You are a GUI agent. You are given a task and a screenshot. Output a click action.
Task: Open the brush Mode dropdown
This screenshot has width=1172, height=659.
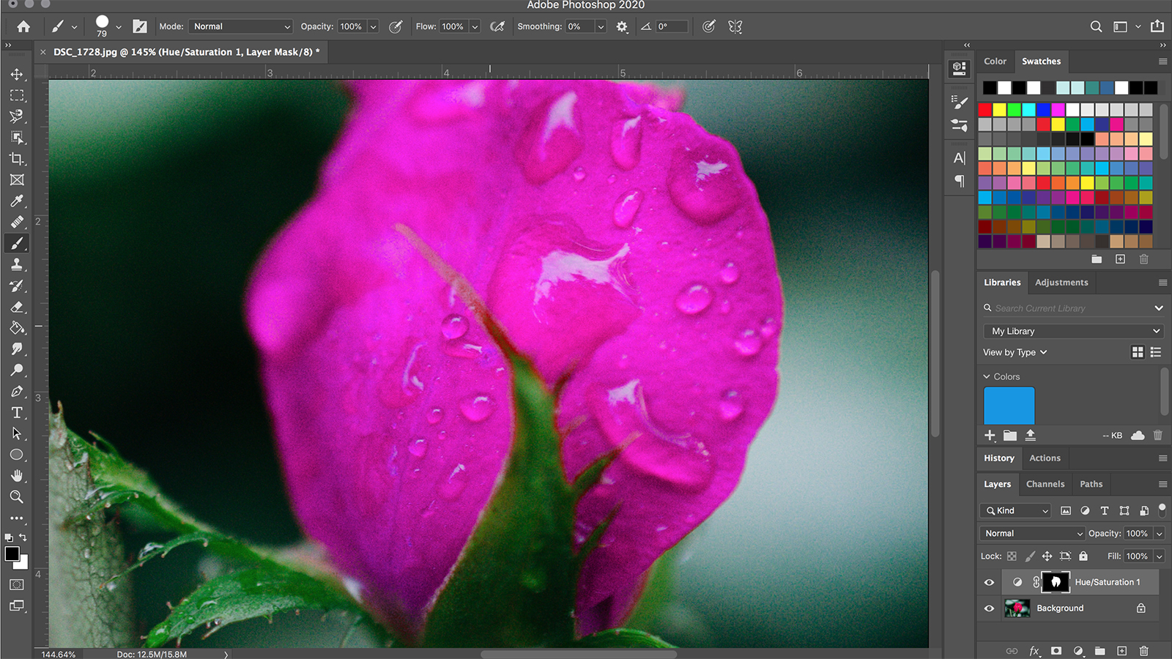pos(240,26)
